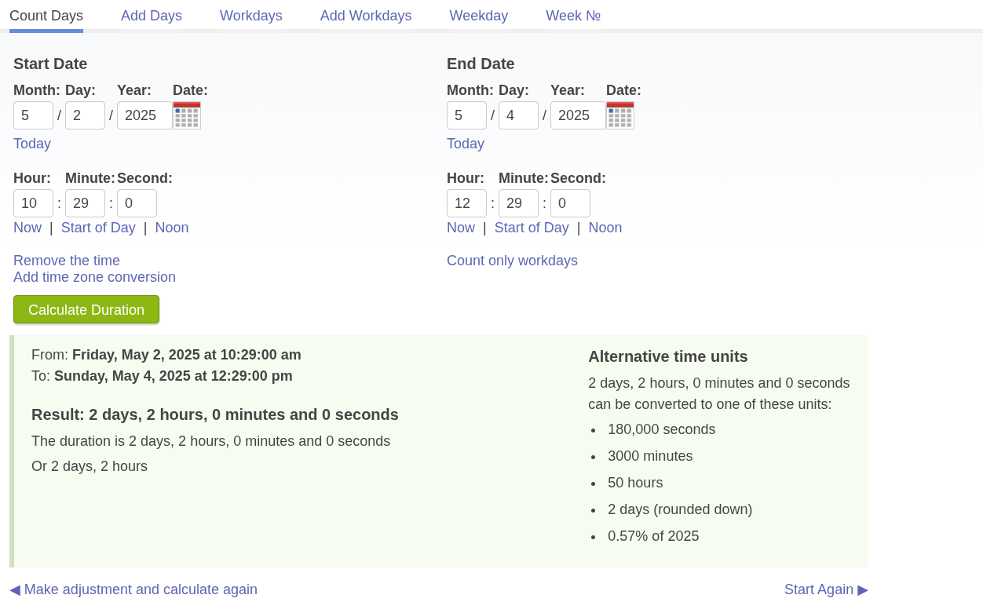
Task: Click the 'Or 2 days, 2 hours' line
Action: [x=90, y=466]
